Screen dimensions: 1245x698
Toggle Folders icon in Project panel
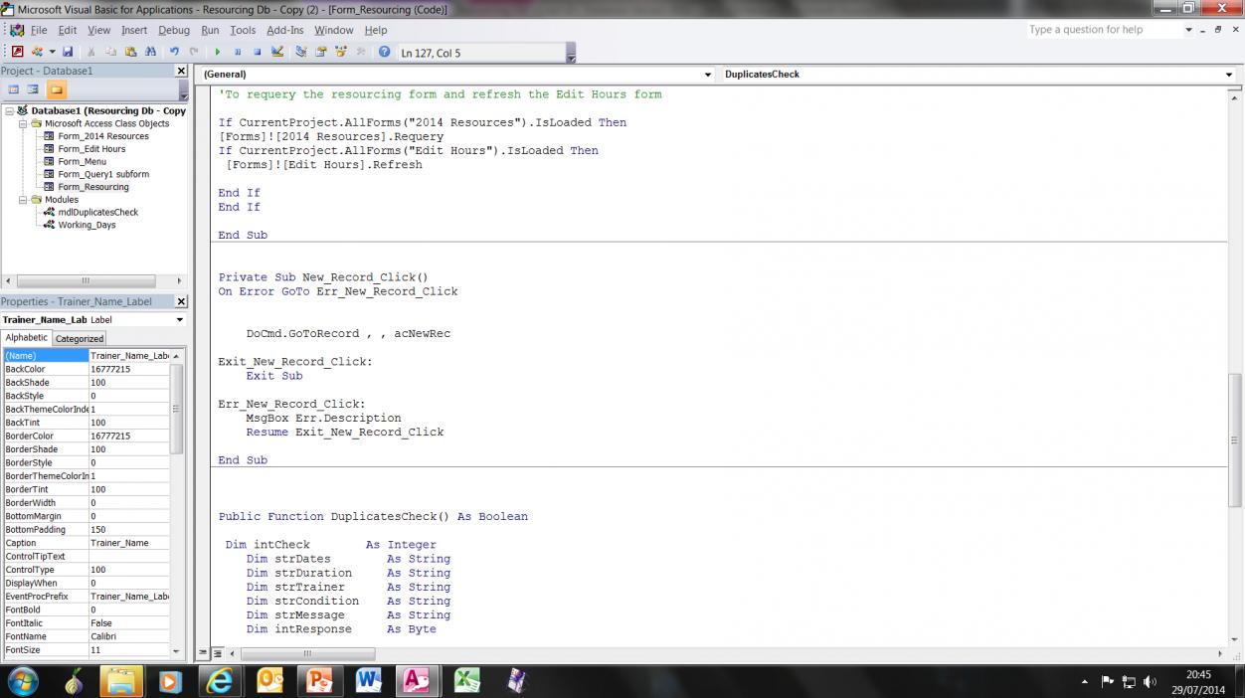click(56, 89)
